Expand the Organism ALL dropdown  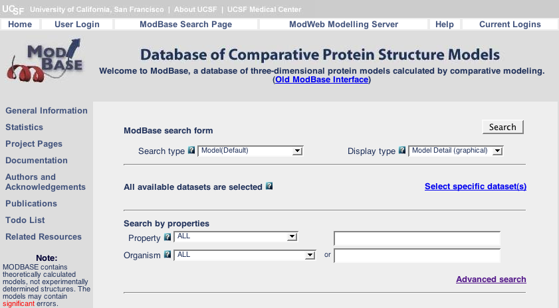point(245,255)
